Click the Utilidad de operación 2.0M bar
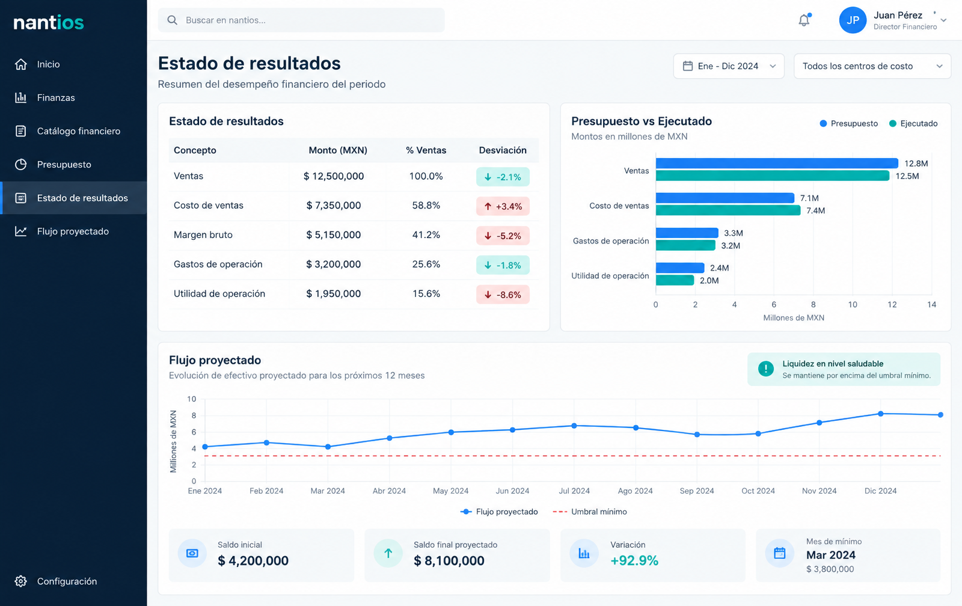The width and height of the screenshot is (962, 606). coord(675,280)
